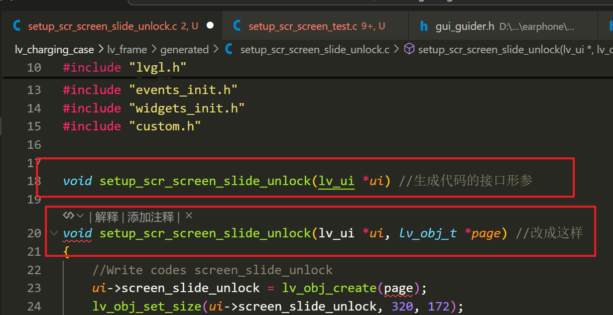613x315 pixels.
Task: Select lv_charging_case in the breadcrumb
Action: 55,49
